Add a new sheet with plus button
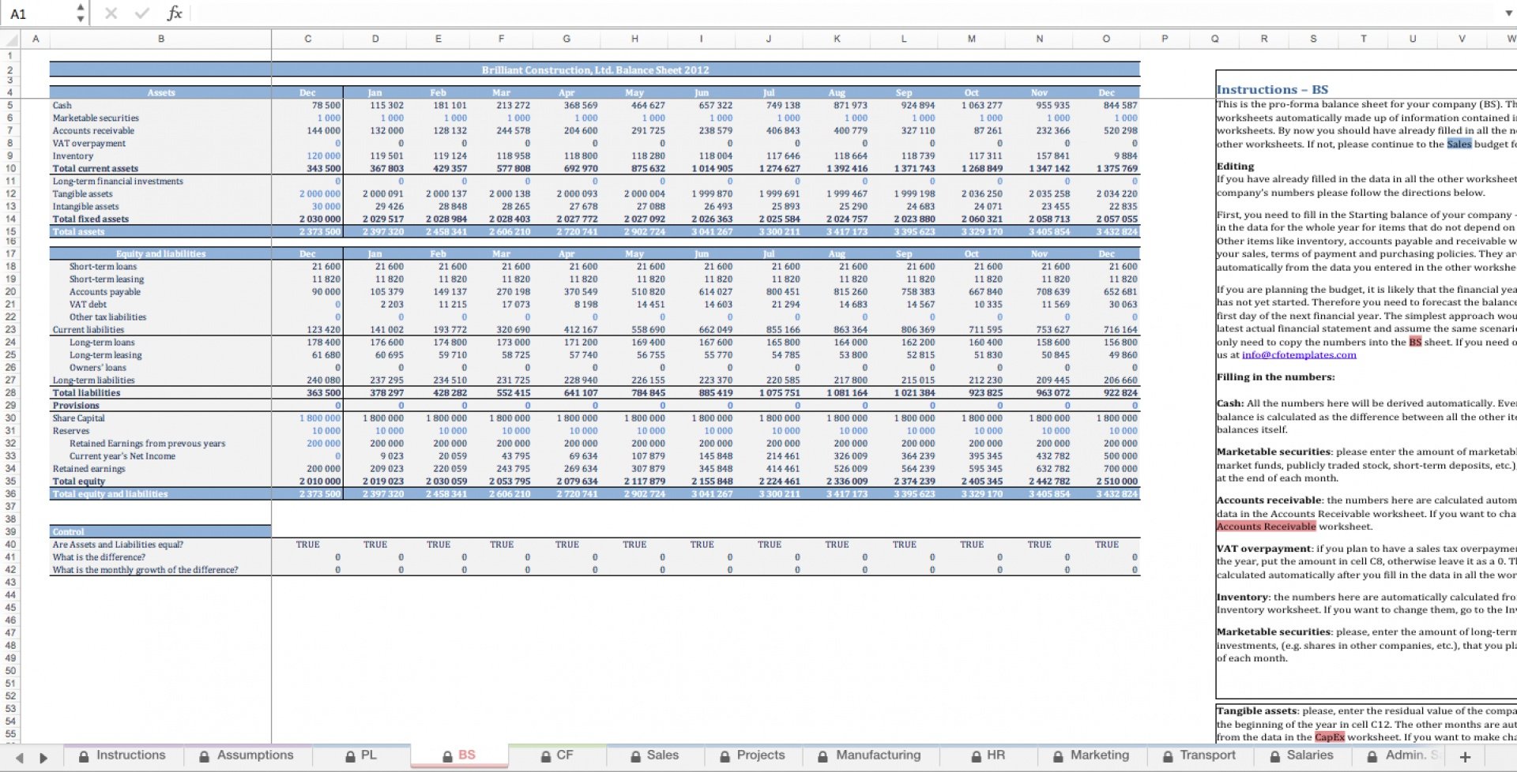 pos(1465,757)
